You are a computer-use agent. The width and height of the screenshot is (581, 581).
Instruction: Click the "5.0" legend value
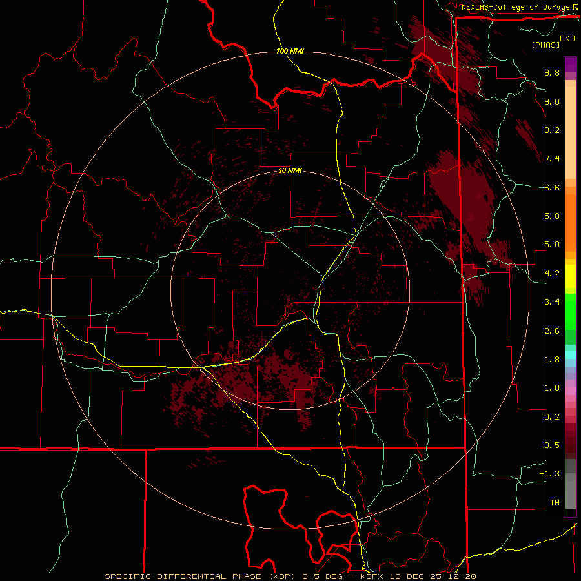(x=552, y=245)
